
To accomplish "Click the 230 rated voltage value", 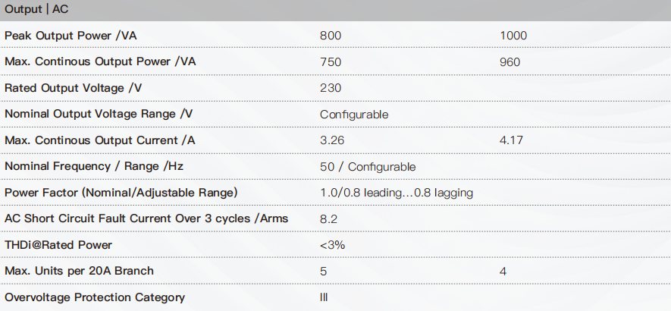I will pos(331,88).
